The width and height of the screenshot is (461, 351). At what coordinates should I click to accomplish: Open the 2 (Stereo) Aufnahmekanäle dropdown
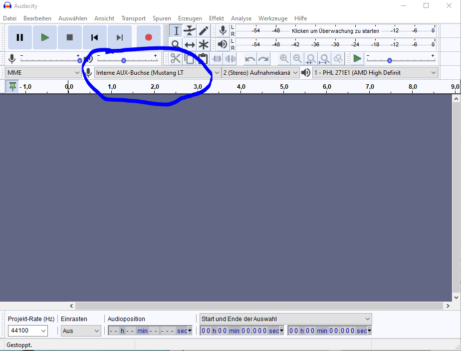tap(261, 73)
